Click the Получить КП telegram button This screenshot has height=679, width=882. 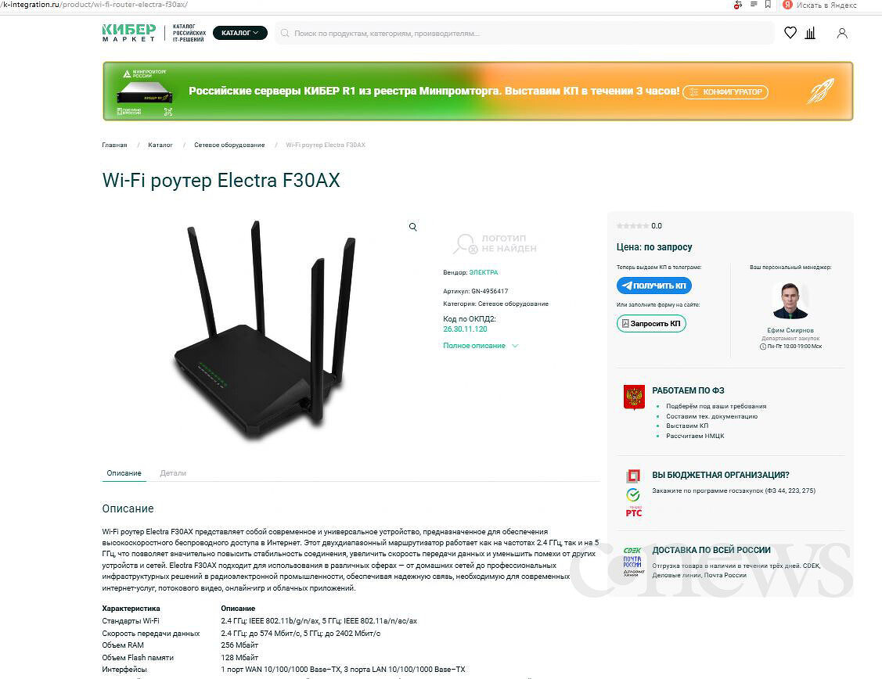click(654, 286)
